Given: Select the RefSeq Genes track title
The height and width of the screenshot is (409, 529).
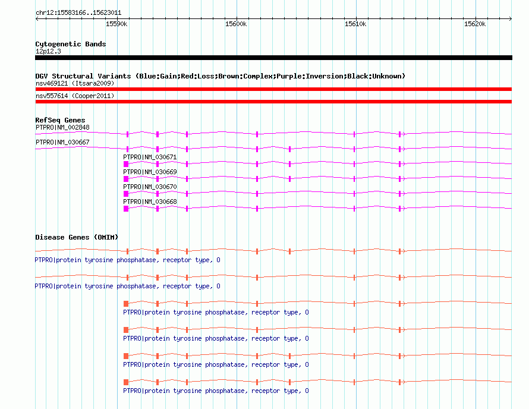Looking at the screenshot, I should click(x=60, y=120).
